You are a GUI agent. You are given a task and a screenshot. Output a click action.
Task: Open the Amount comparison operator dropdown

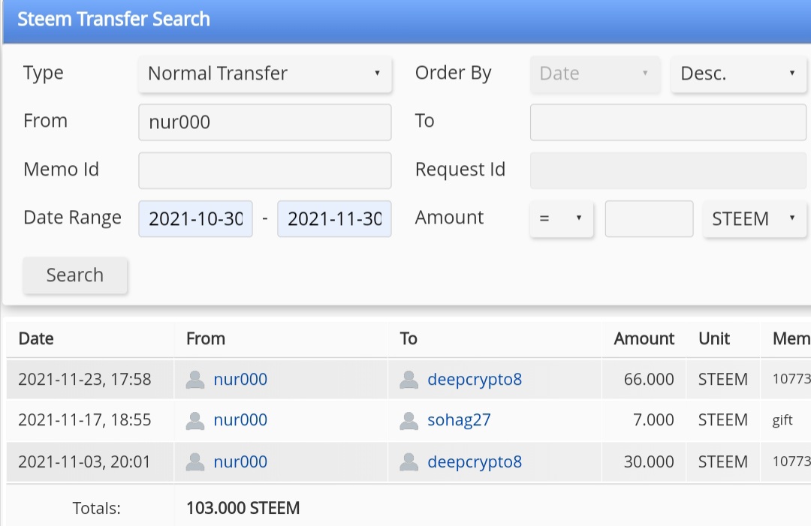(561, 219)
